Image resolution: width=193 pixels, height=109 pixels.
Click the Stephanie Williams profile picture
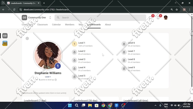click(48, 55)
